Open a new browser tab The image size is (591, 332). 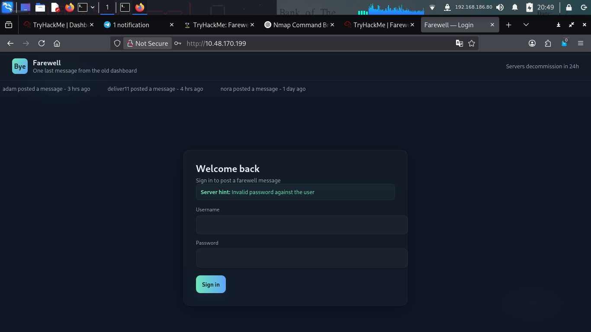click(x=509, y=25)
